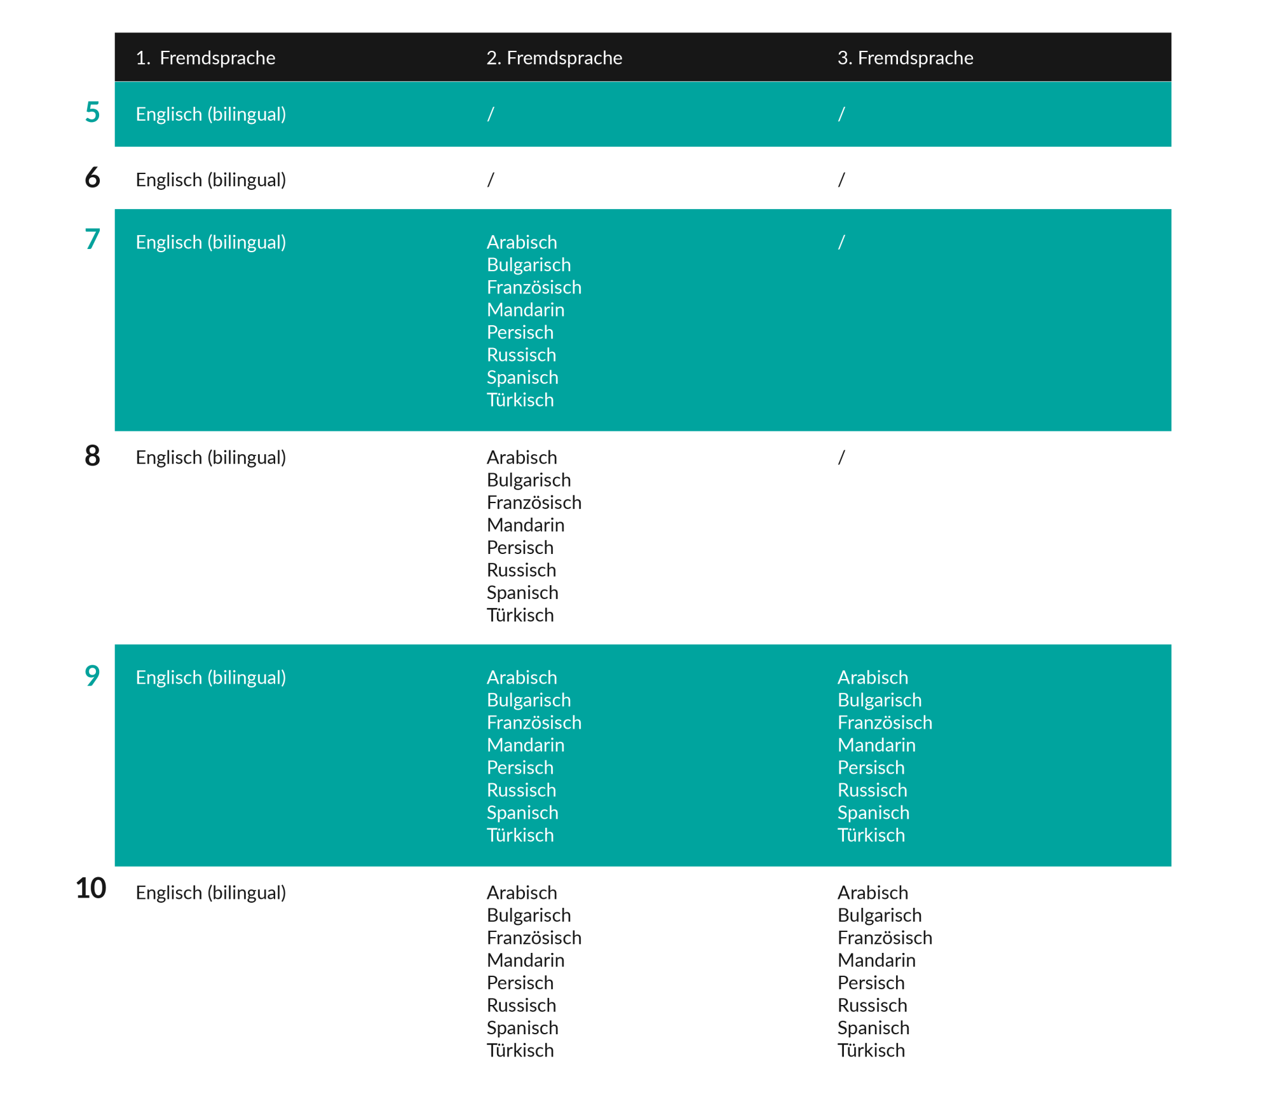Click 'Türkisch' in grade 9 third language

click(871, 835)
